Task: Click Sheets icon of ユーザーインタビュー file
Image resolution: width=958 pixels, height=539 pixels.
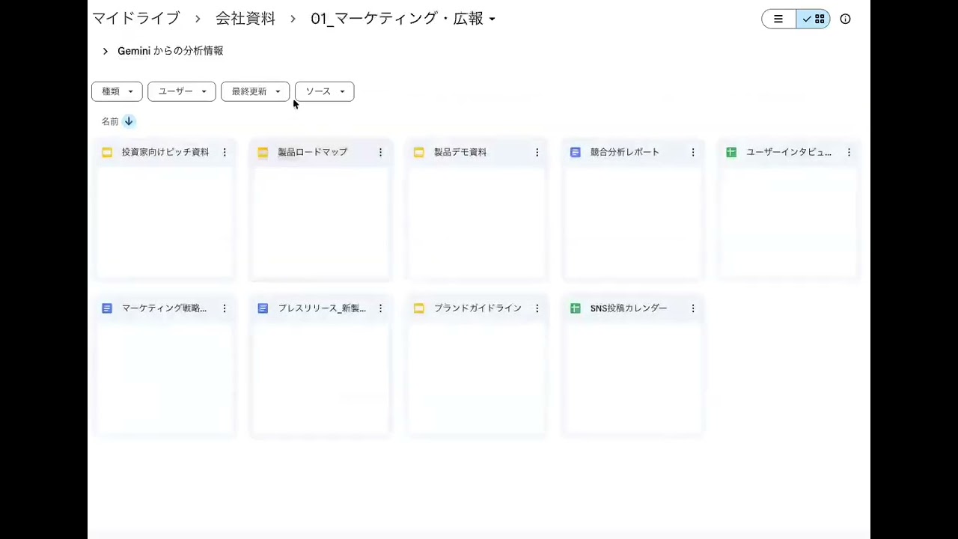Action: point(731,152)
